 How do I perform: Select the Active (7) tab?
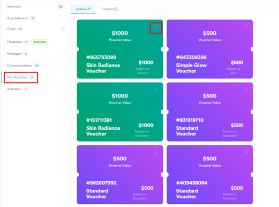pos(83,9)
